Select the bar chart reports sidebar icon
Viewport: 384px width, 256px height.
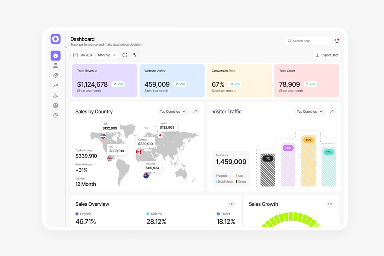pos(55,105)
